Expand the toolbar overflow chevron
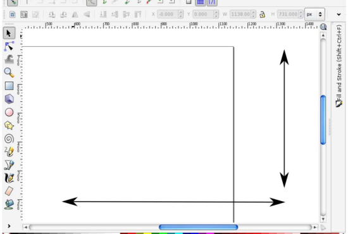The image size is (348, 234). click(339, 15)
